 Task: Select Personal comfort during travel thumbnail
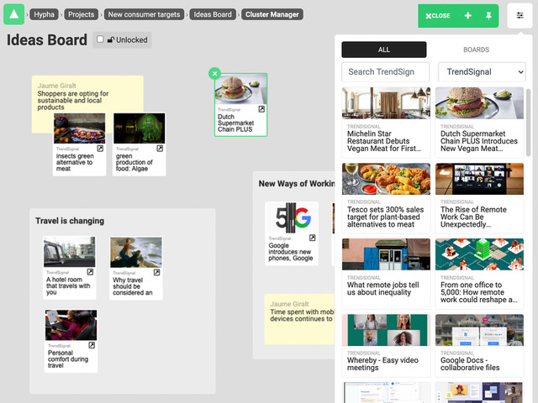point(71,325)
